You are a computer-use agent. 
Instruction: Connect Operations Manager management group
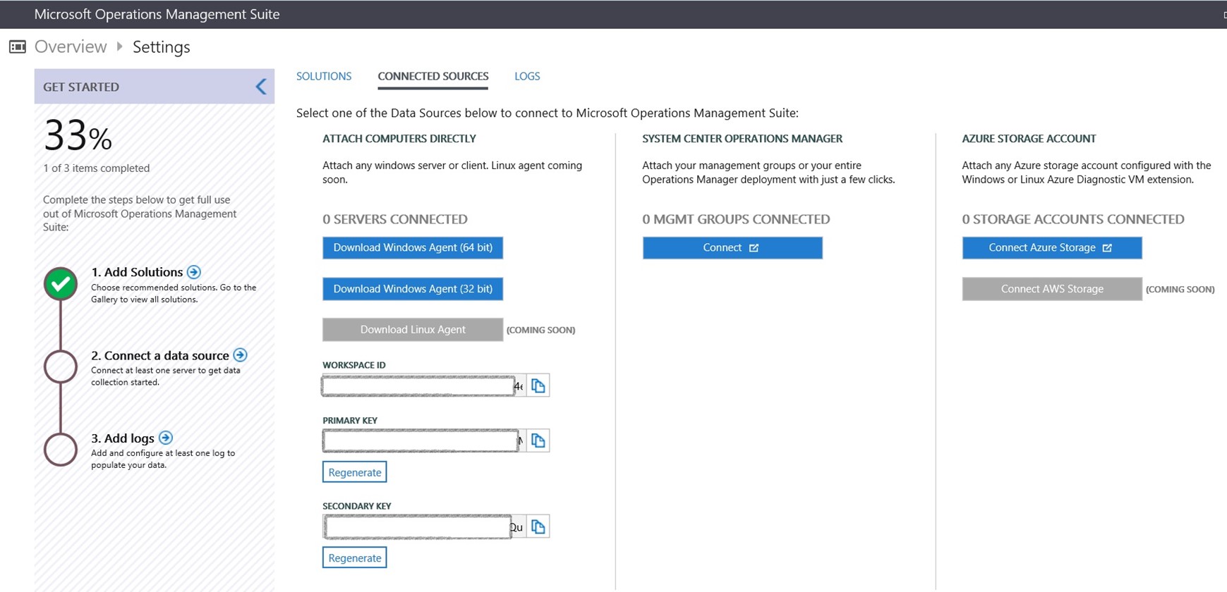tap(732, 247)
